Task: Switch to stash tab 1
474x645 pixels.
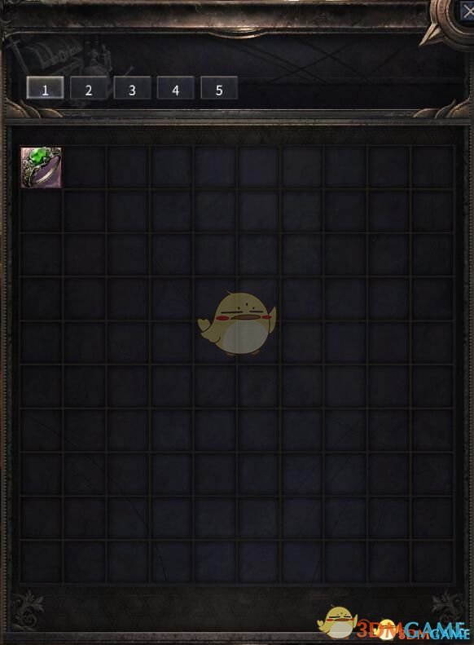Action: (45, 87)
